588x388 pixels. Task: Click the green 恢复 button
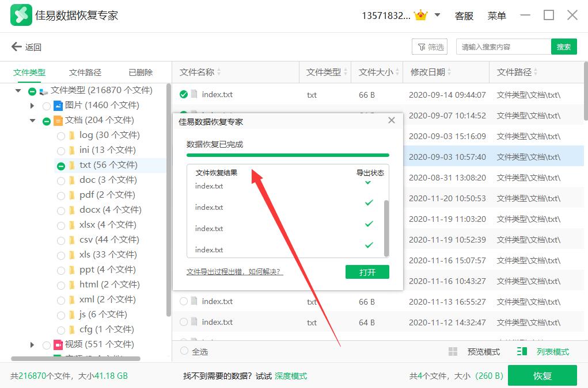tap(543, 376)
